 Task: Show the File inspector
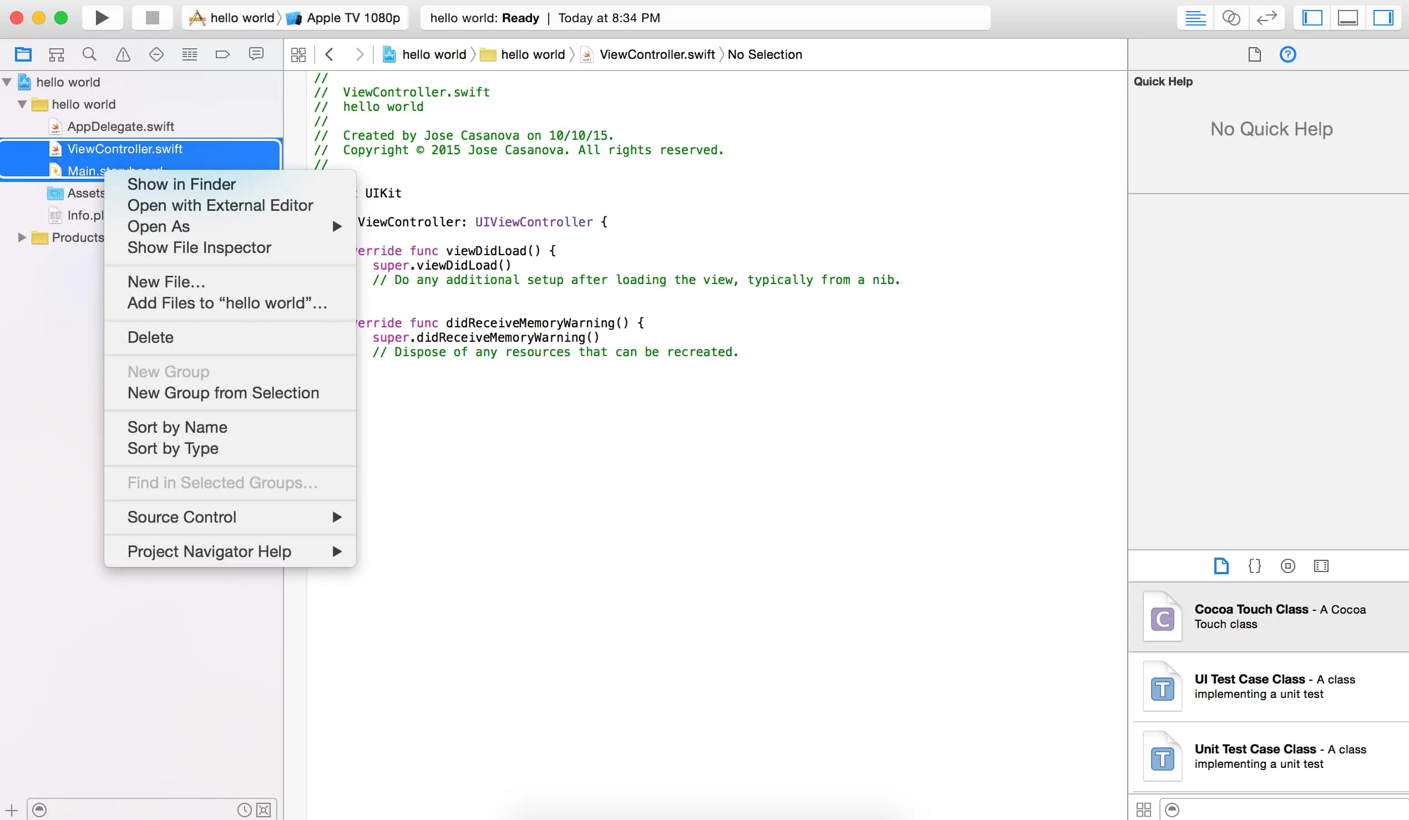(x=1255, y=54)
